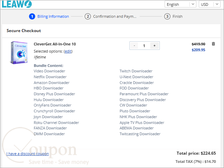Click the Total price $224.65 text

[196, 153]
